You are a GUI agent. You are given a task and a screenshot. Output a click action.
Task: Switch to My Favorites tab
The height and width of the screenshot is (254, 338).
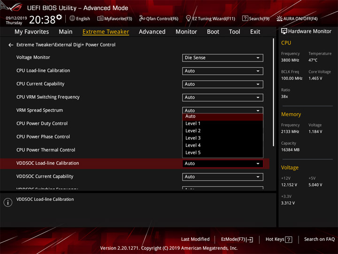(x=32, y=32)
